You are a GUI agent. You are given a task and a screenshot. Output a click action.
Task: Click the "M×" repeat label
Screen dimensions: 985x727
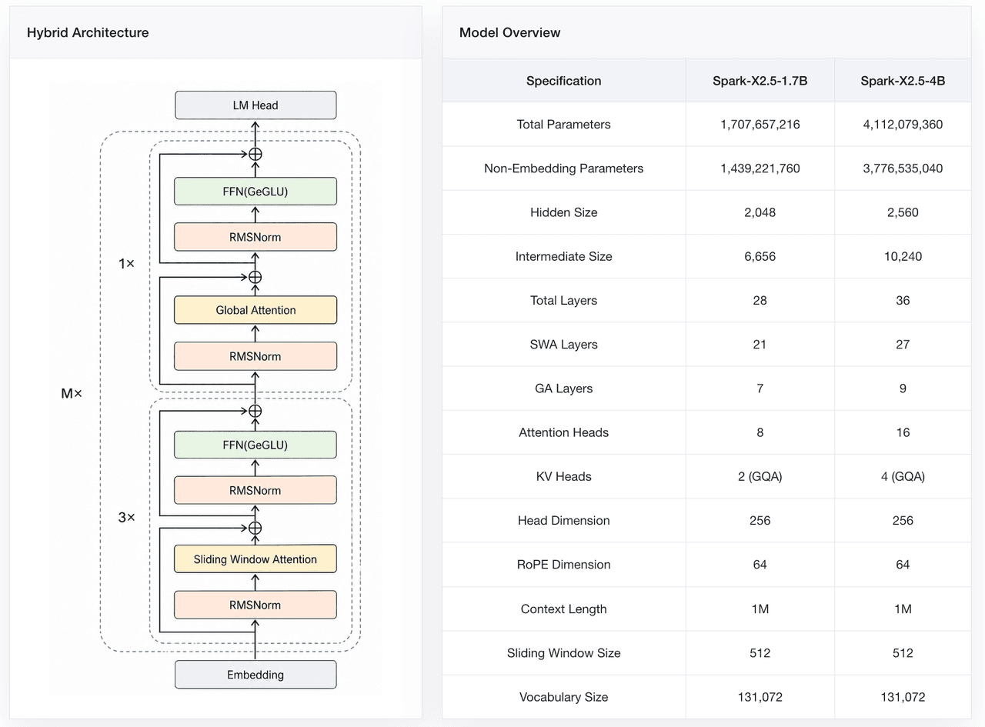[72, 394]
